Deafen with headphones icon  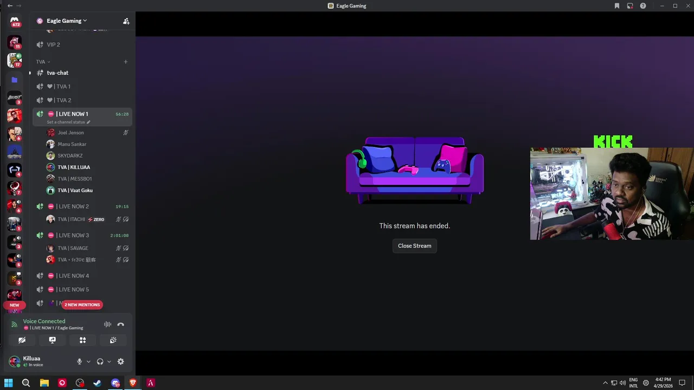pos(100,361)
